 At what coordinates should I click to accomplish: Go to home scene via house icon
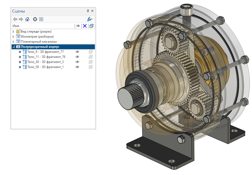[27, 19]
